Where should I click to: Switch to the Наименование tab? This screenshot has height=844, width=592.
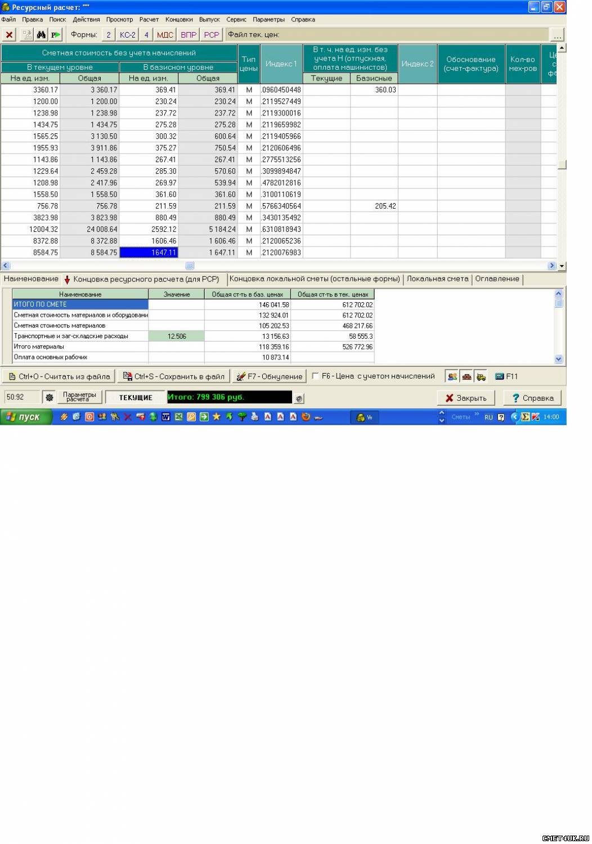coord(31,279)
